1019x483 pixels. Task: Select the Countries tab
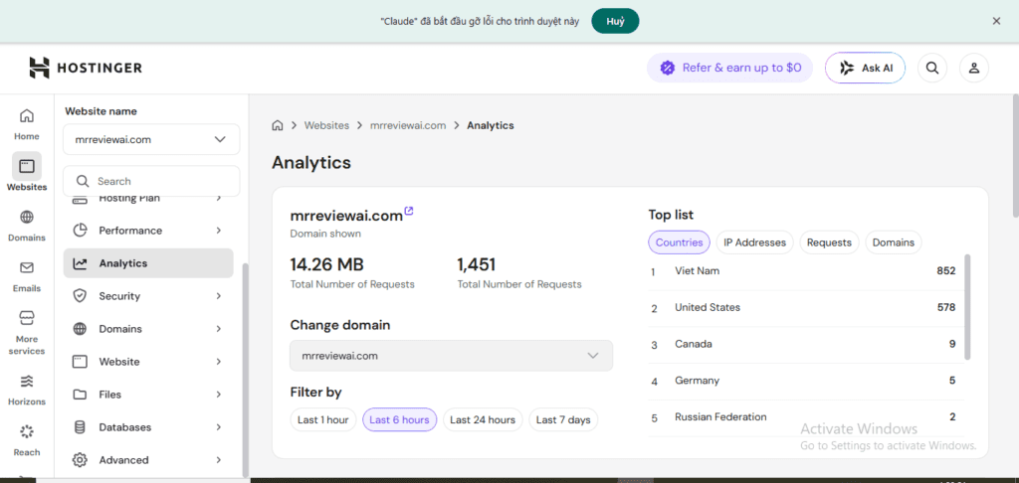click(679, 242)
